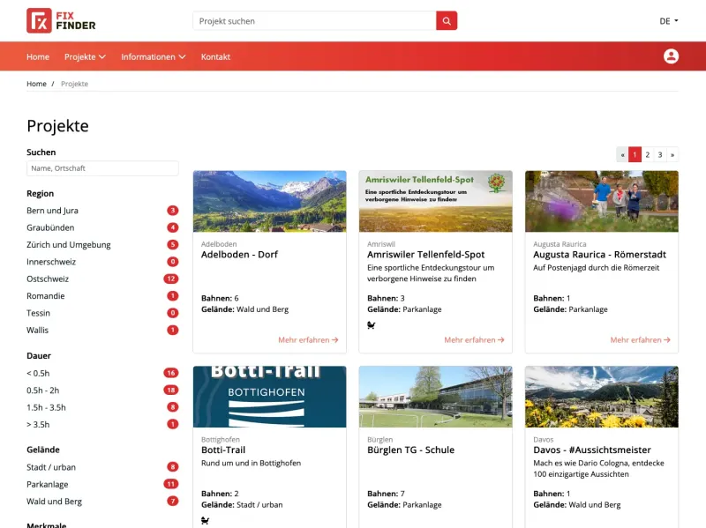
Task: Click the Name, Ortschaft filter field
Action: [x=102, y=168]
